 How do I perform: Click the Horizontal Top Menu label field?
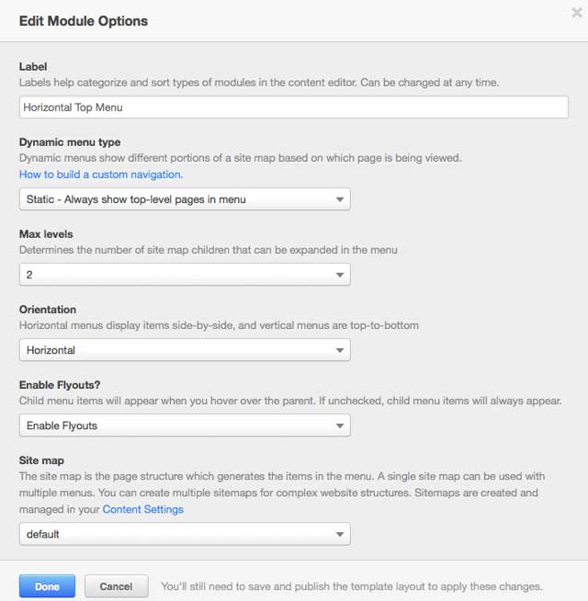click(293, 107)
